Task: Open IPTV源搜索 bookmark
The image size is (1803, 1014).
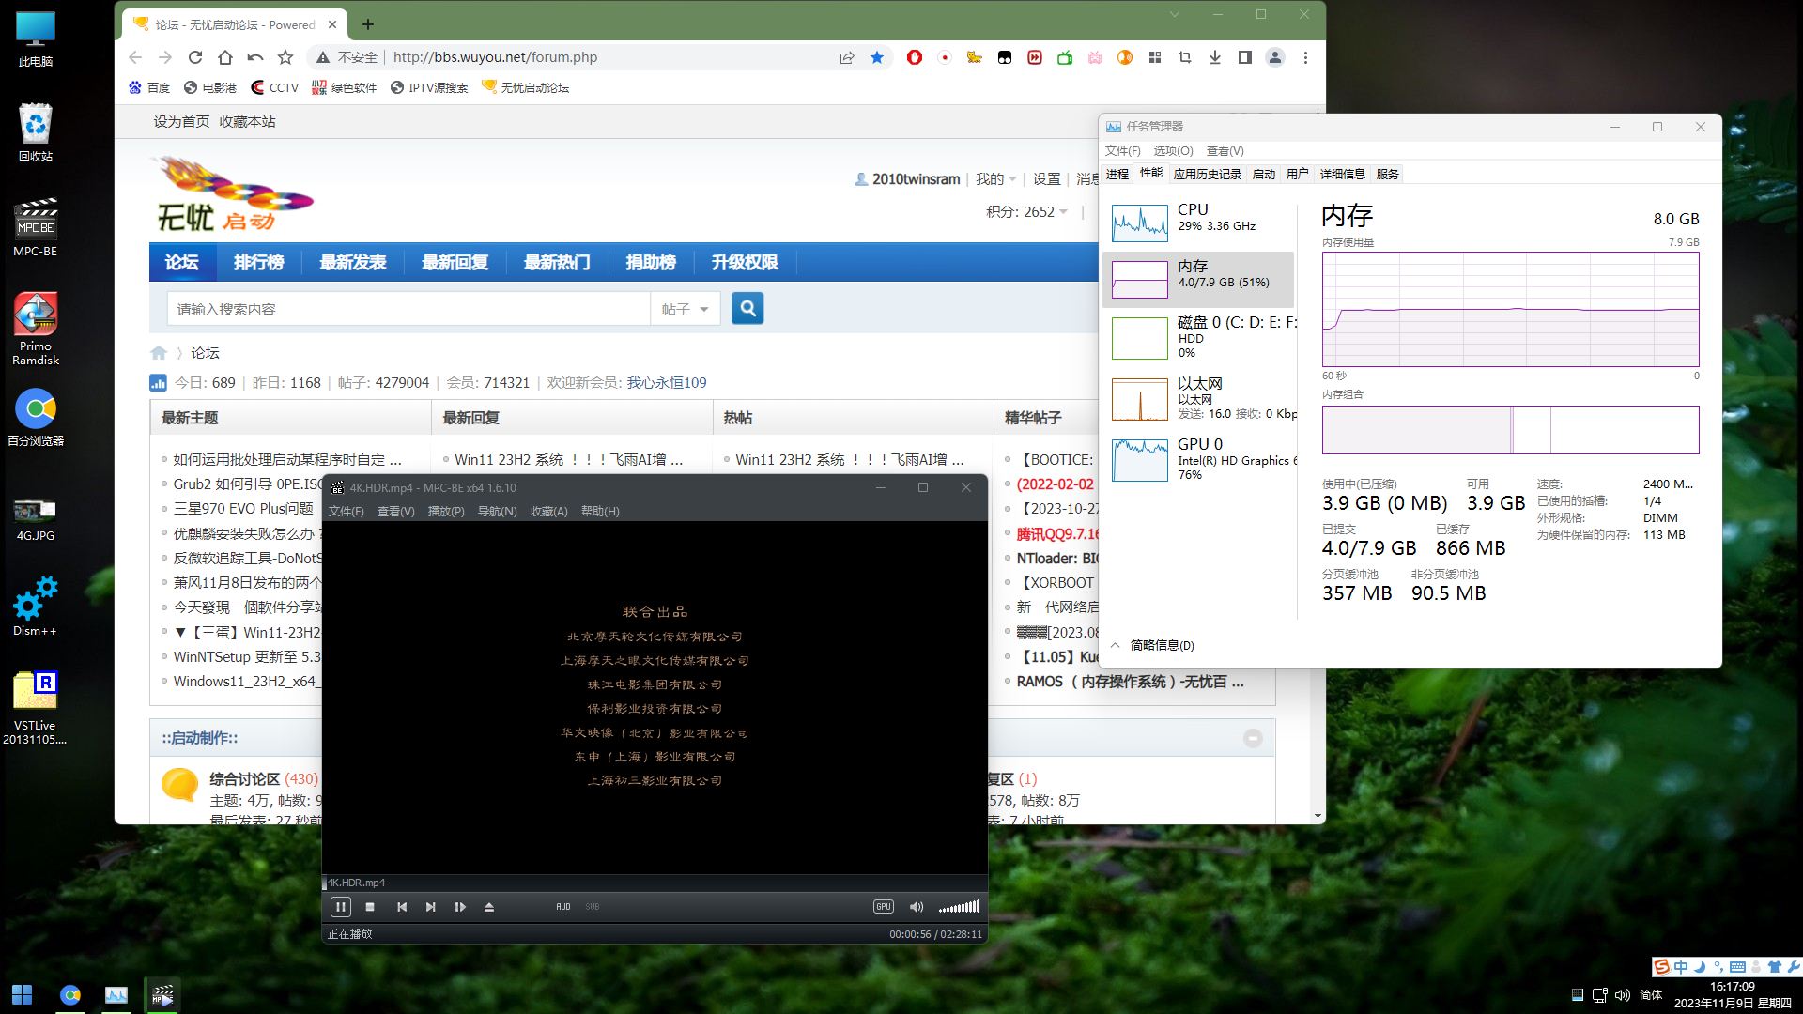Action: [x=429, y=87]
